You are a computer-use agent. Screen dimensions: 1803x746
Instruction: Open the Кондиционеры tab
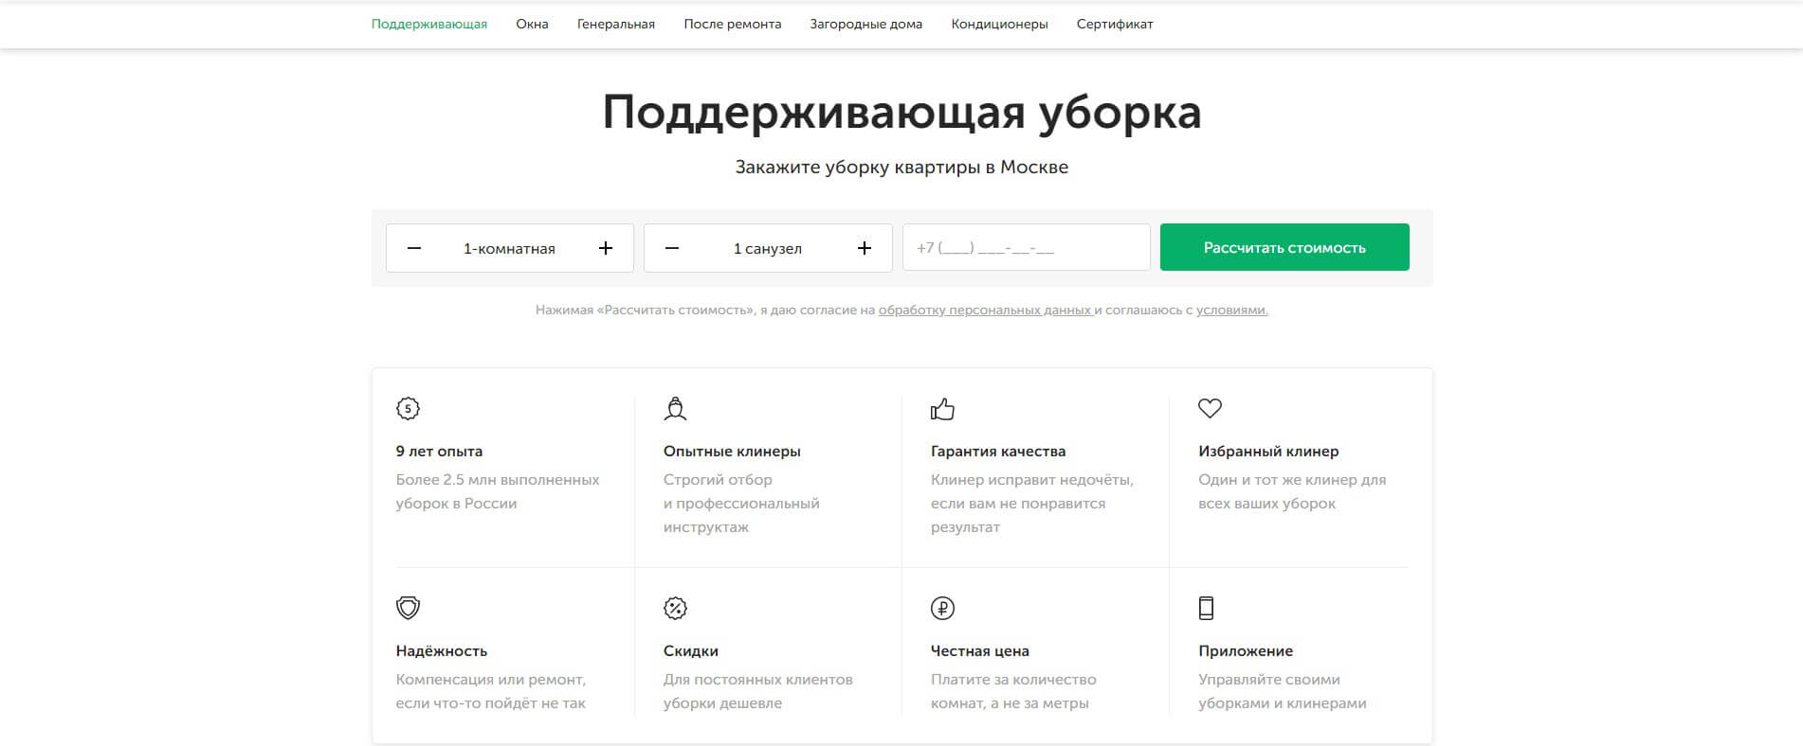[1000, 24]
